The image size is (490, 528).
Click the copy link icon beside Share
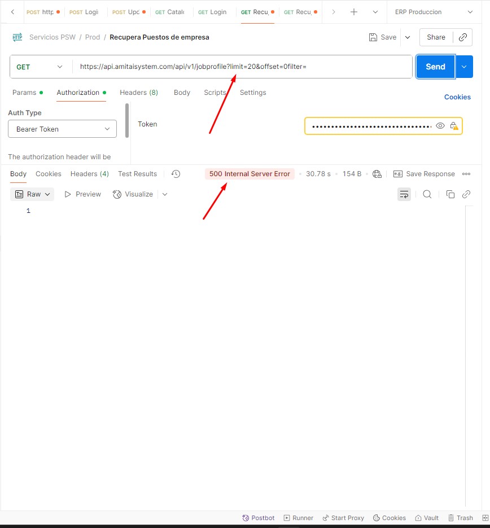click(x=462, y=37)
